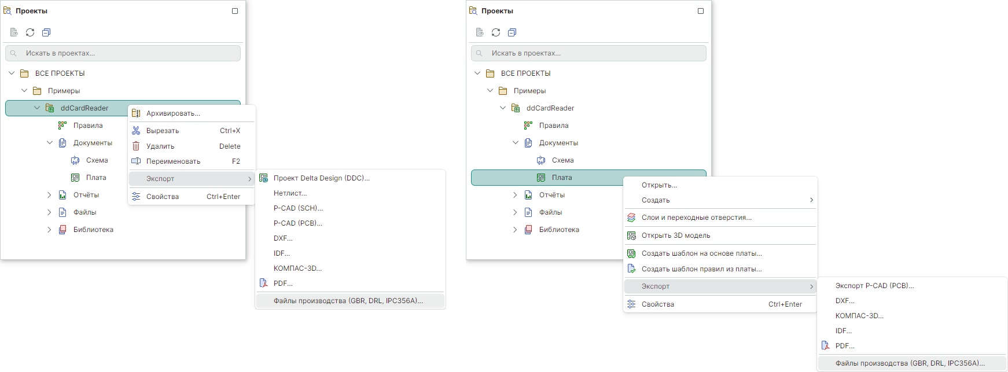Click the trash icon beside Удалить
The height and width of the screenshot is (372, 1008).
pyautogui.click(x=136, y=146)
